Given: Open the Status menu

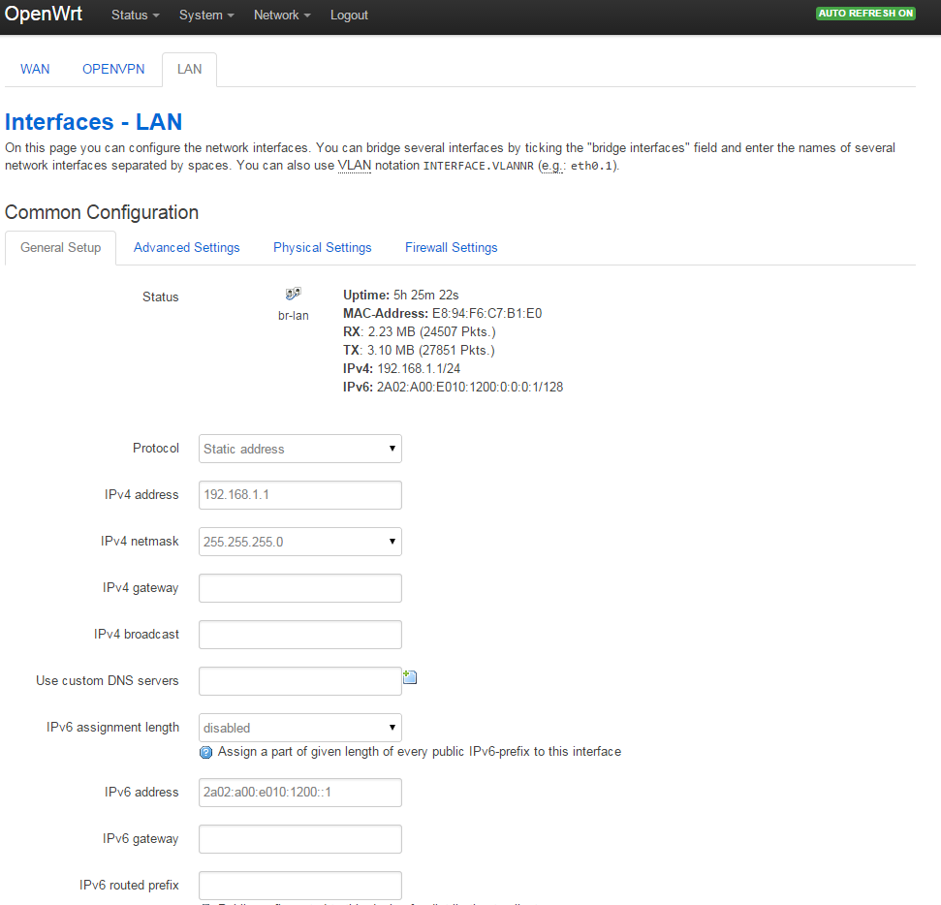Looking at the screenshot, I should click(135, 16).
